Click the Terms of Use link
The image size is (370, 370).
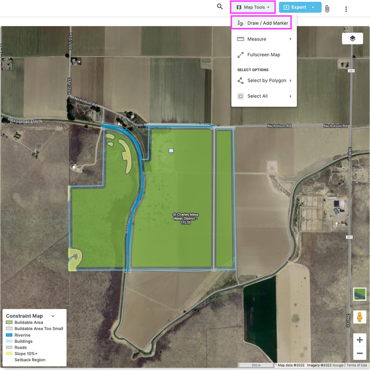coord(357,365)
